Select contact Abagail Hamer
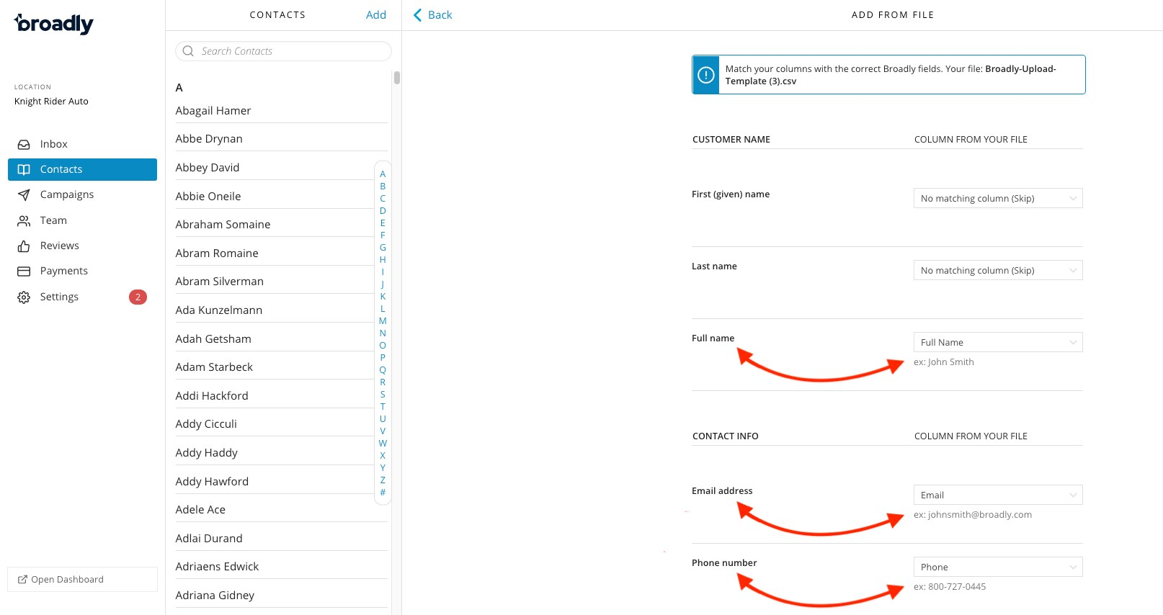 click(281, 110)
